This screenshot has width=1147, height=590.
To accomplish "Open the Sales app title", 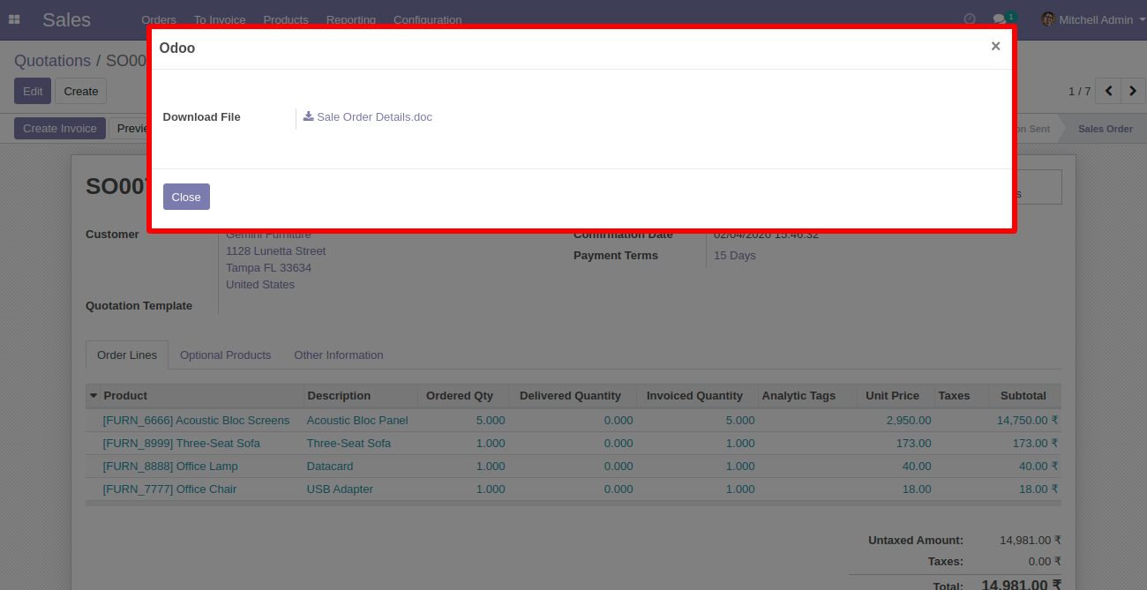I will (x=66, y=19).
